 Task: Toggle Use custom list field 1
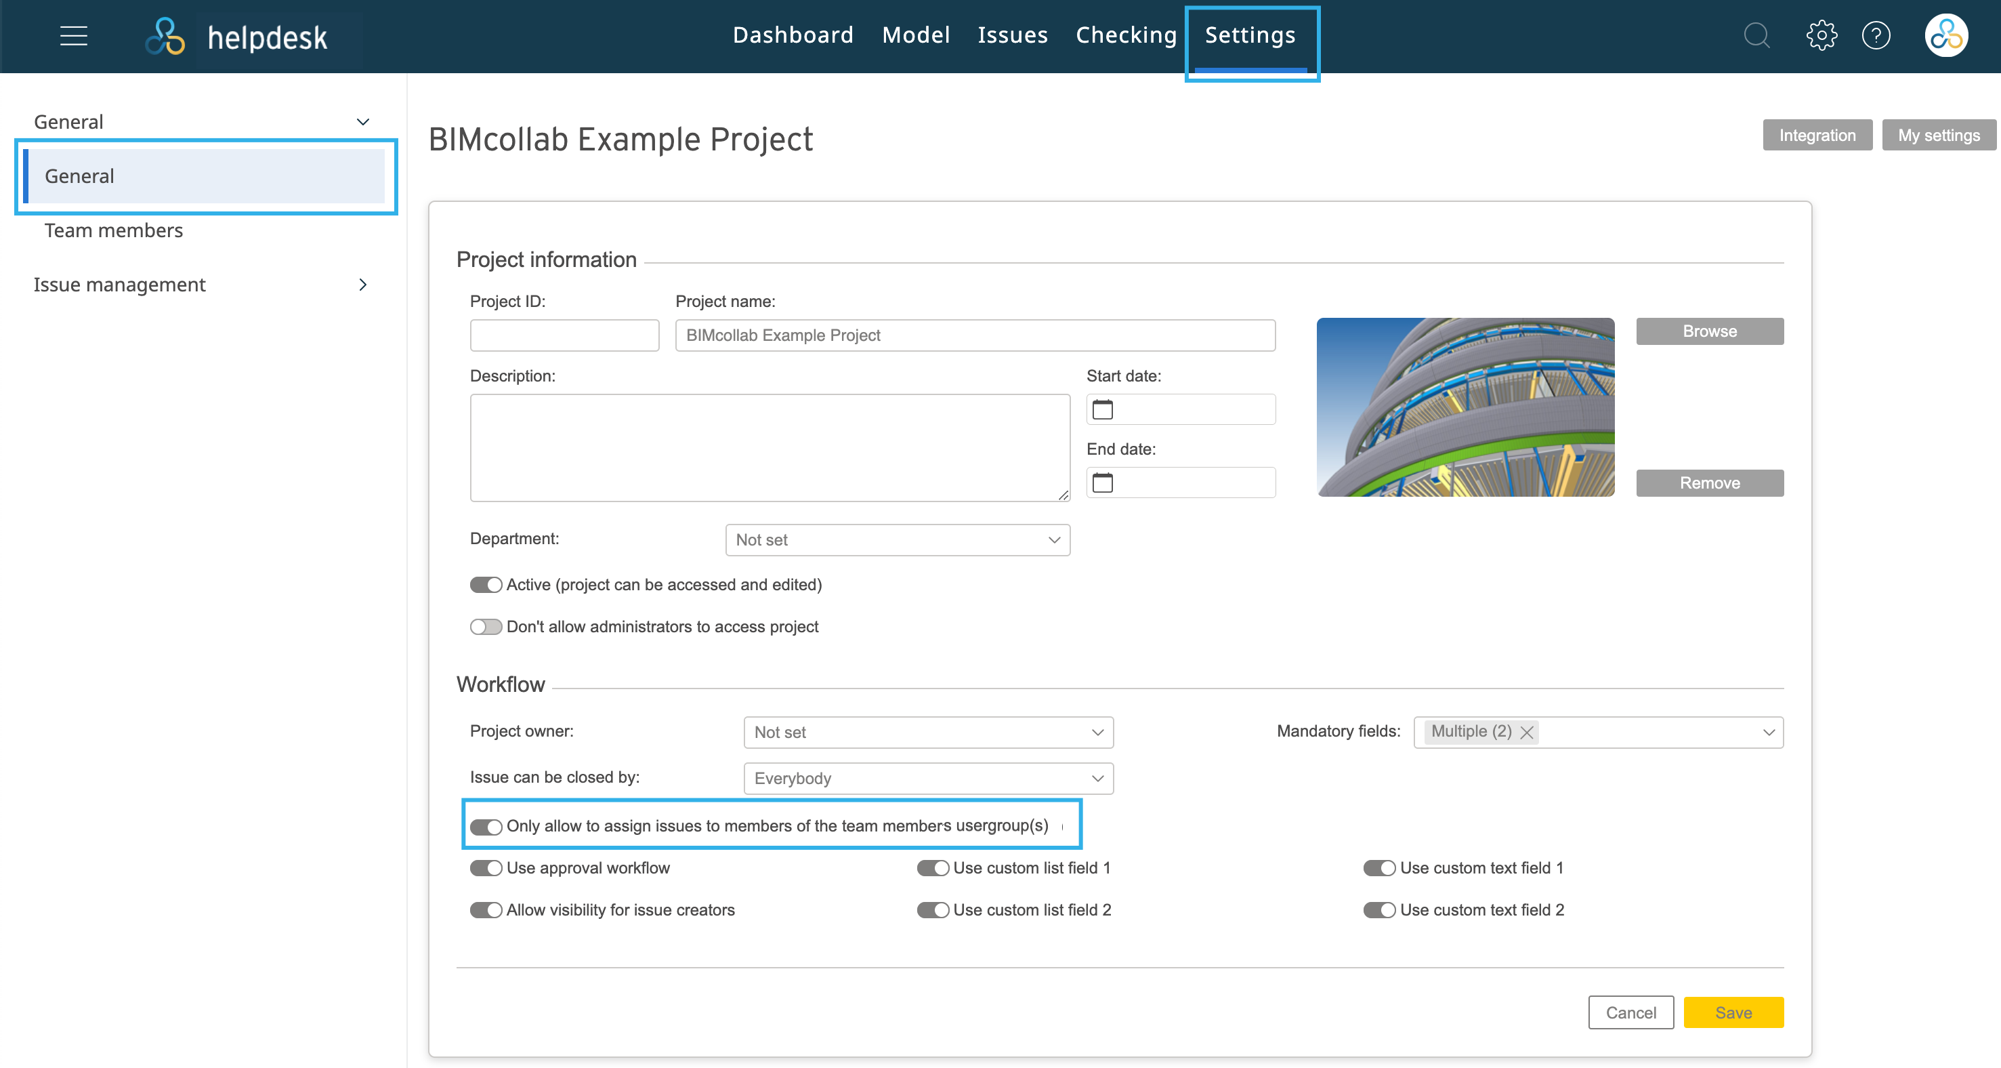coord(933,868)
